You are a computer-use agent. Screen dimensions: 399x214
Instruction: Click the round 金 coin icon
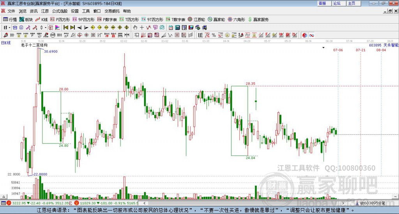227,35
